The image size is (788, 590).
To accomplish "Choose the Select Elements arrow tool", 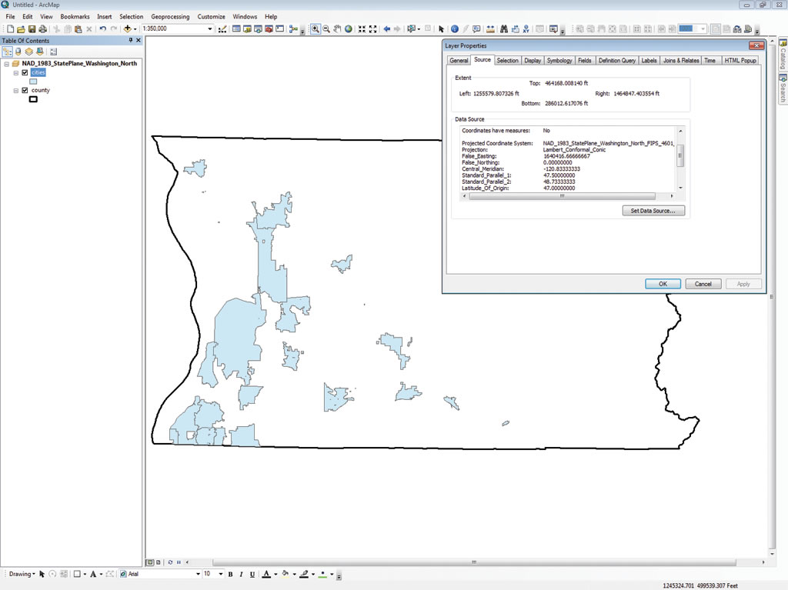I will click(x=441, y=29).
